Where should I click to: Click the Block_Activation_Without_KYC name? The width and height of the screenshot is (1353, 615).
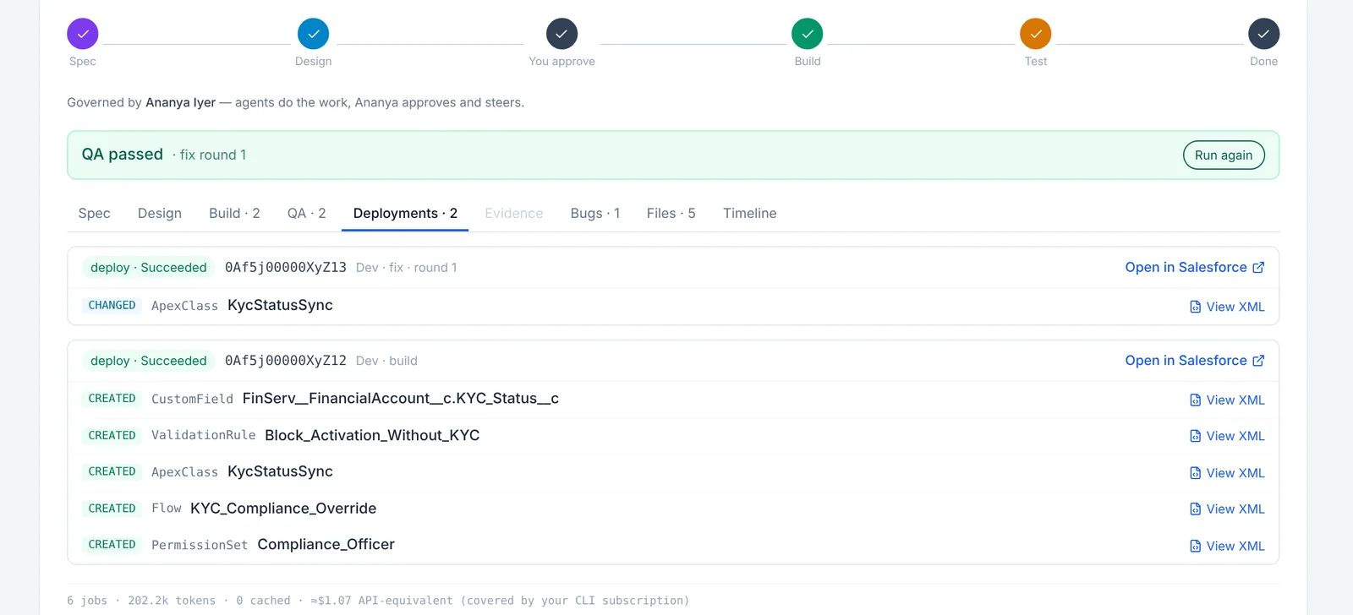372,435
